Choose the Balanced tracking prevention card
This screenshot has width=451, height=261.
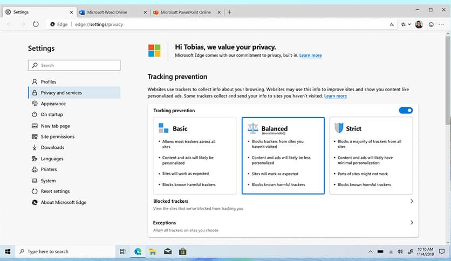pyautogui.click(x=283, y=155)
